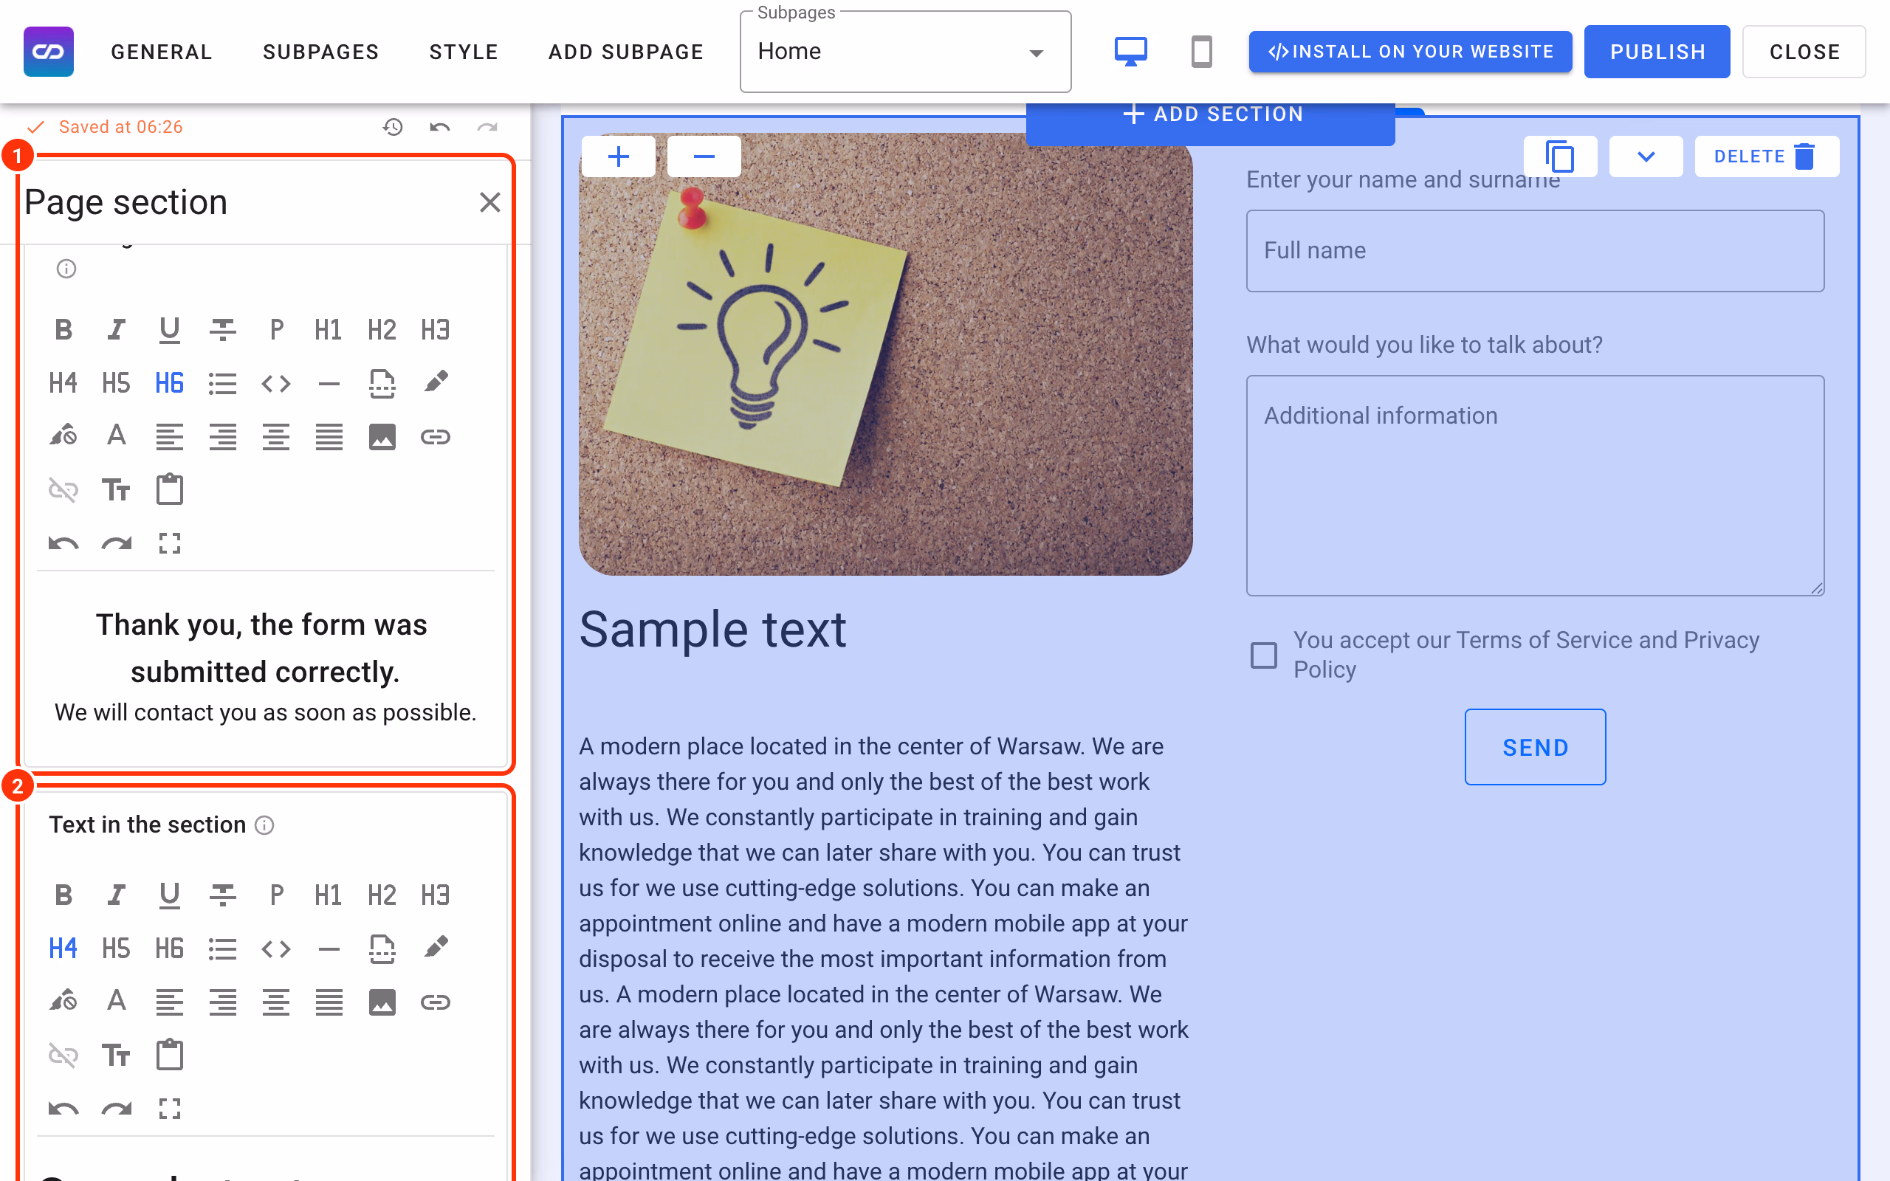Apply underline in the first editor toolbar

[170, 330]
